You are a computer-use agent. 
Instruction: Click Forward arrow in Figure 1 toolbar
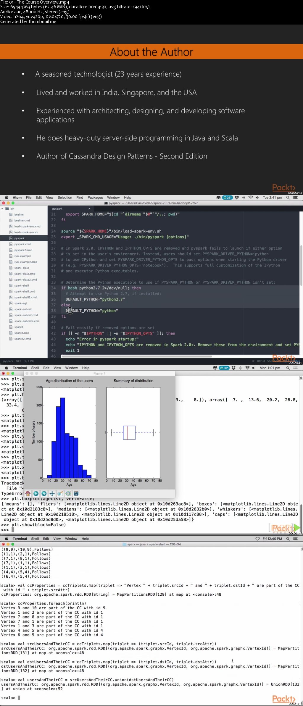coord(44,493)
